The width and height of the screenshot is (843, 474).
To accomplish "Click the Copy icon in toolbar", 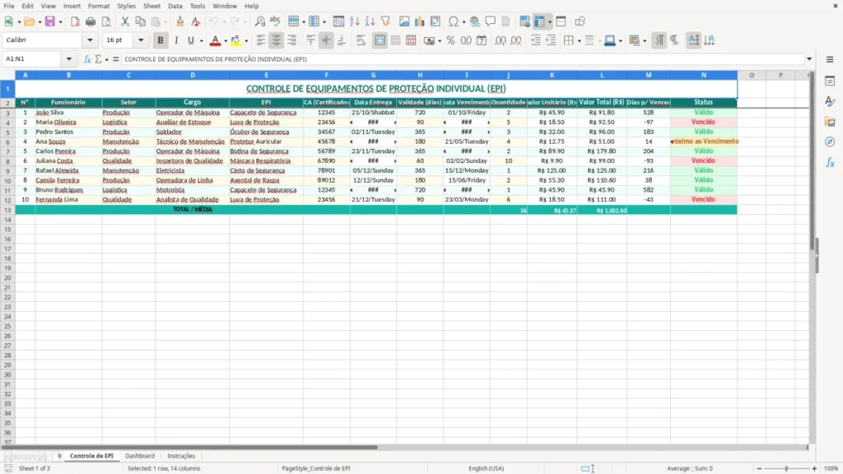I will 140,21.
